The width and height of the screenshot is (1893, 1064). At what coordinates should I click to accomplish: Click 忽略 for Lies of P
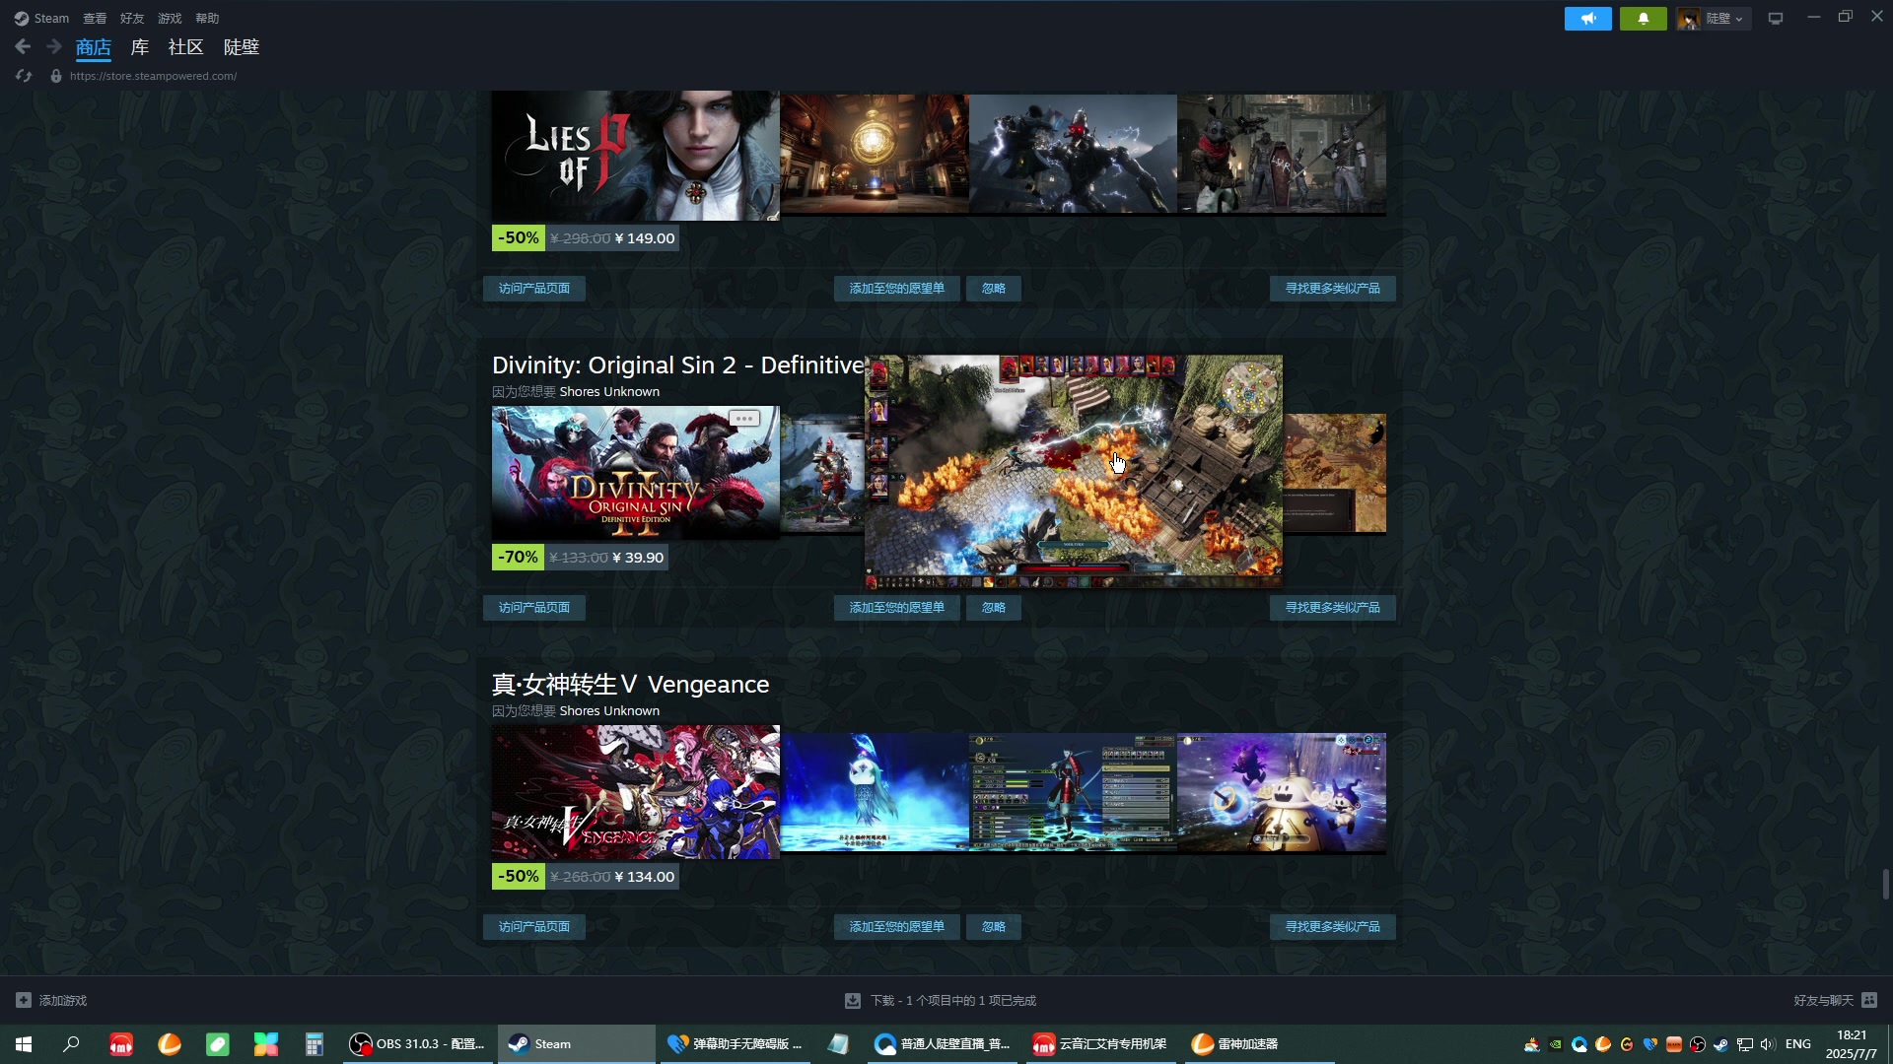click(994, 289)
